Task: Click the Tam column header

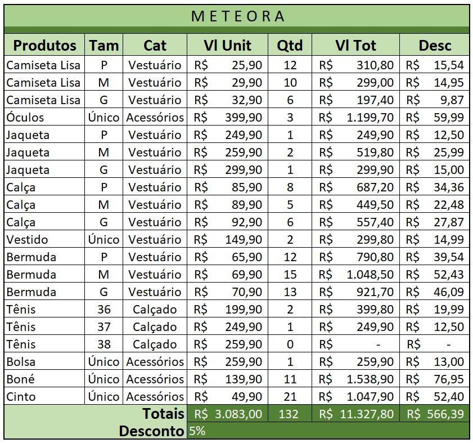Action: (x=103, y=45)
